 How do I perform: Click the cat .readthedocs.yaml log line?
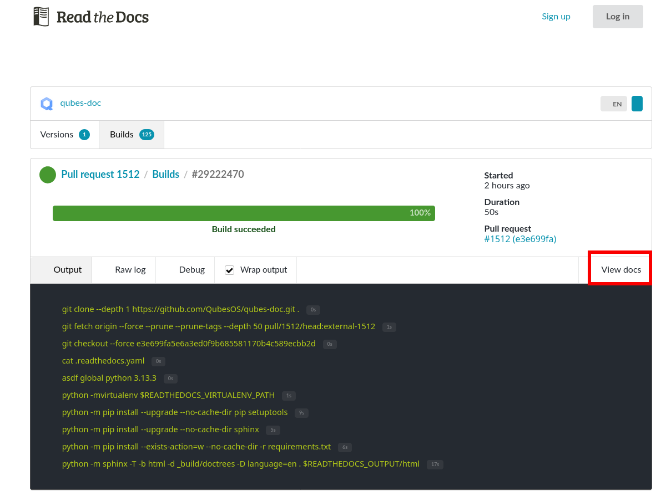tap(103, 361)
